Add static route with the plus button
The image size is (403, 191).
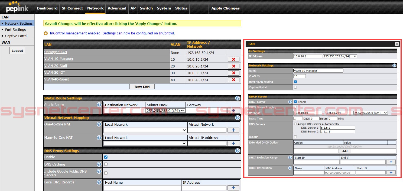click(233, 111)
